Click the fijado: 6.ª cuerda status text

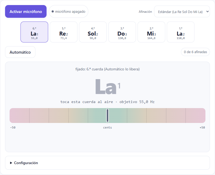(107, 69)
